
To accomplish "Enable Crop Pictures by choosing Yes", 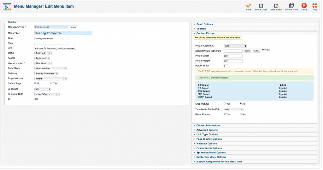I will click(x=225, y=103).
